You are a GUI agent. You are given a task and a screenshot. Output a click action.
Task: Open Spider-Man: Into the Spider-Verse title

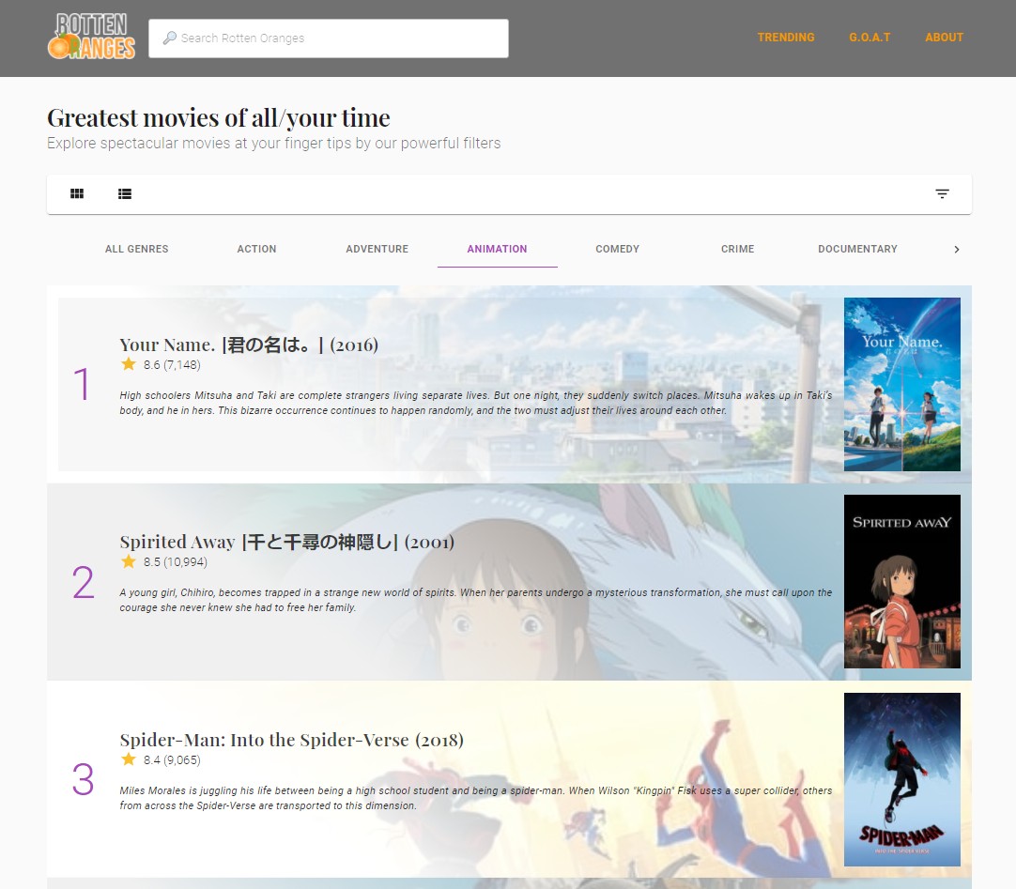(292, 740)
